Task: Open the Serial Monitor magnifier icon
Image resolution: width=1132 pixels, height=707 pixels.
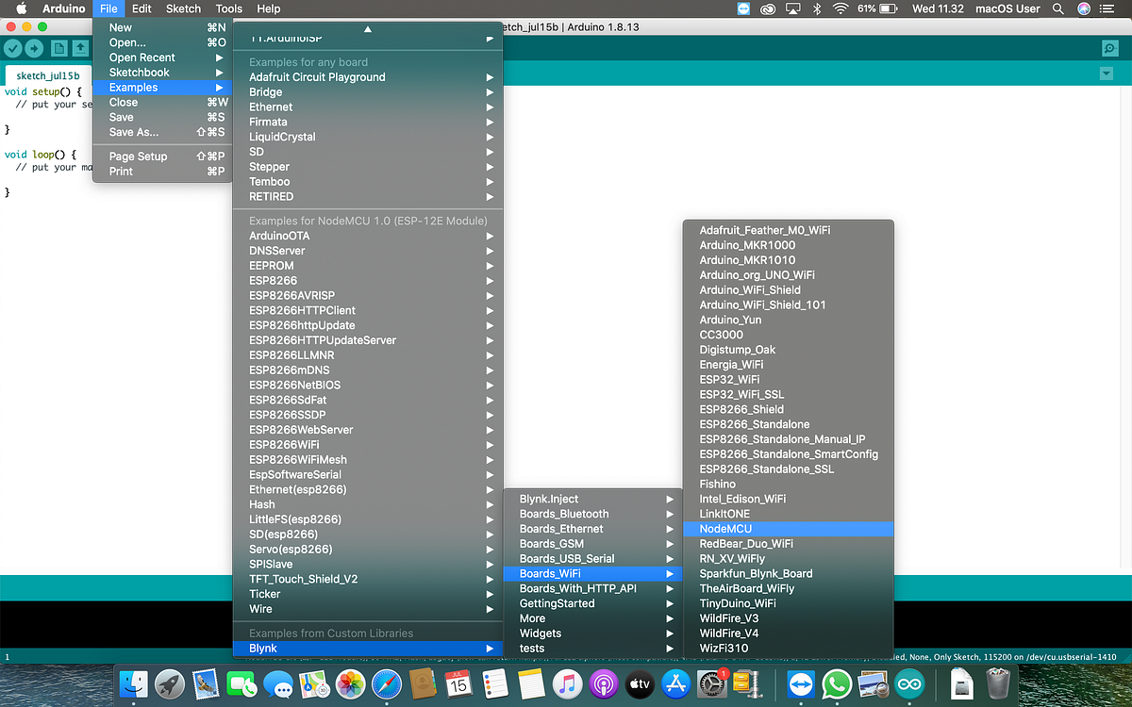Action: coord(1109,48)
